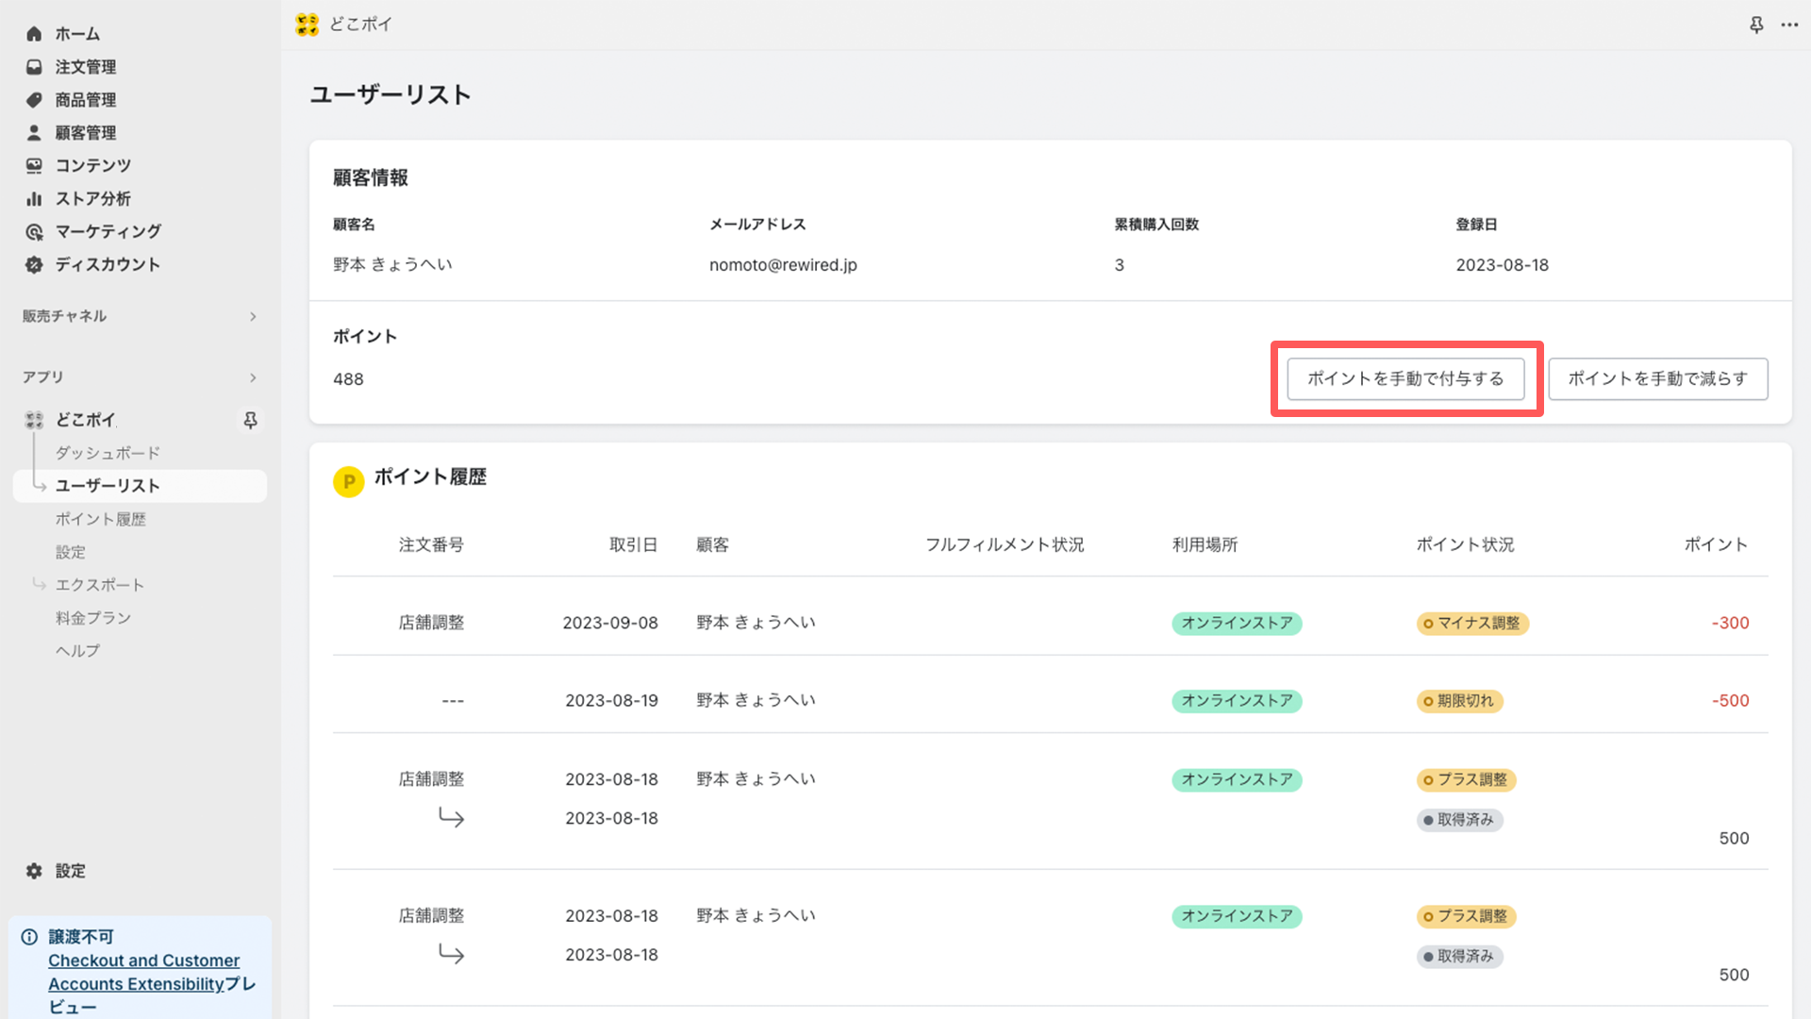The height and width of the screenshot is (1019, 1811).
Task: Click オンラインストア badge in 2023-09-08 row
Action: [1237, 624]
